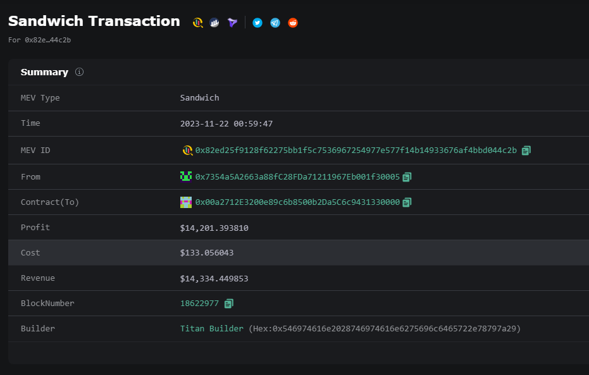
Task: Open the Titan Builder link
Action: (211, 329)
